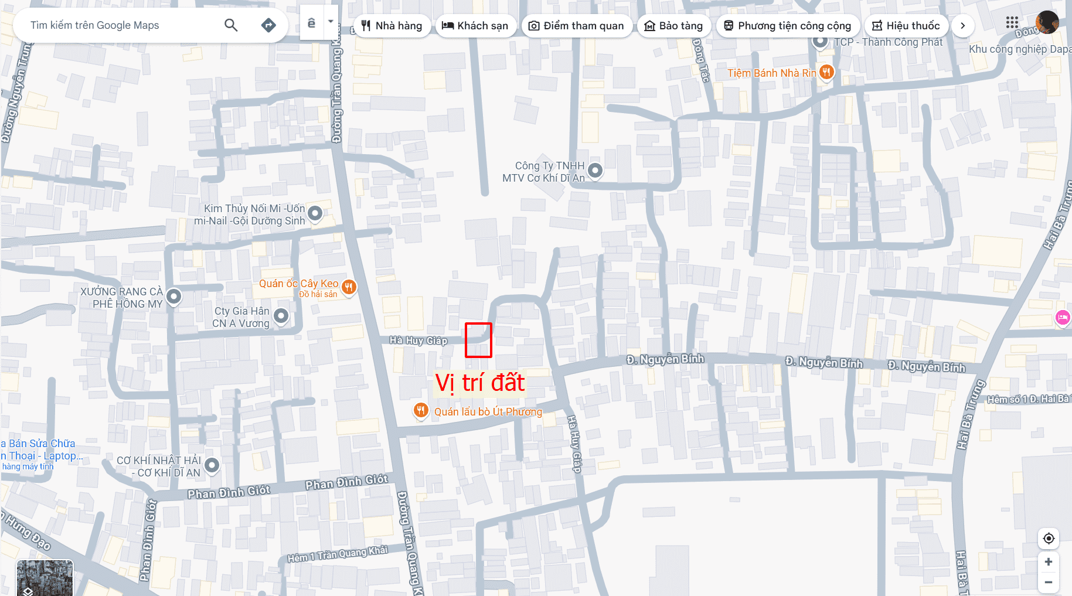Select Quán ốc Cây Keo restaurant pin

(349, 287)
